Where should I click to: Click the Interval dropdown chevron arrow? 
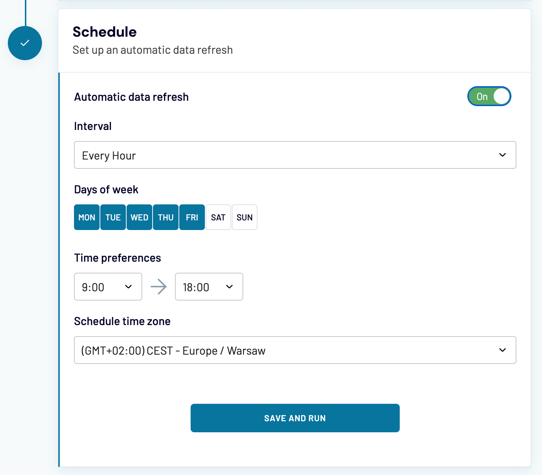(x=502, y=155)
